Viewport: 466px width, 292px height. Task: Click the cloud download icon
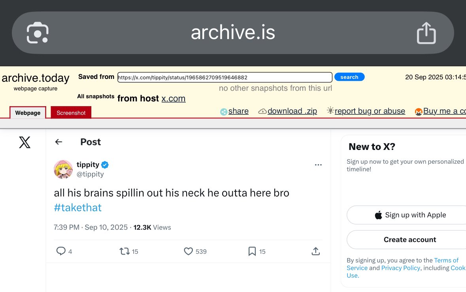click(262, 111)
